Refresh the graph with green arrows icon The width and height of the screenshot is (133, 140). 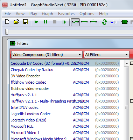pos(104,22)
